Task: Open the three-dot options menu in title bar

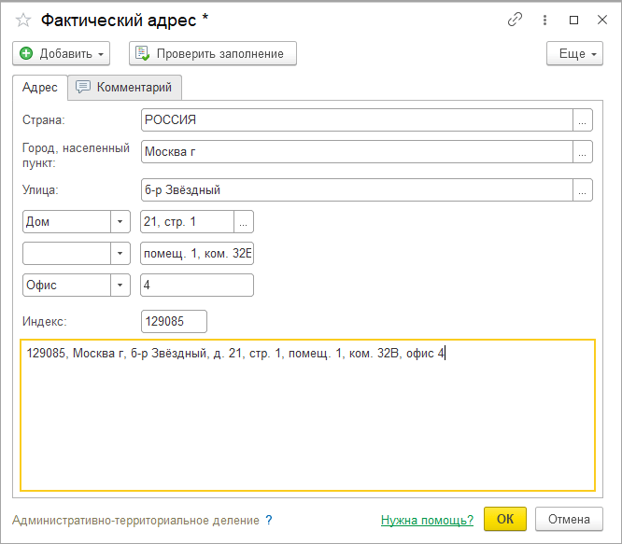Action: [x=544, y=20]
